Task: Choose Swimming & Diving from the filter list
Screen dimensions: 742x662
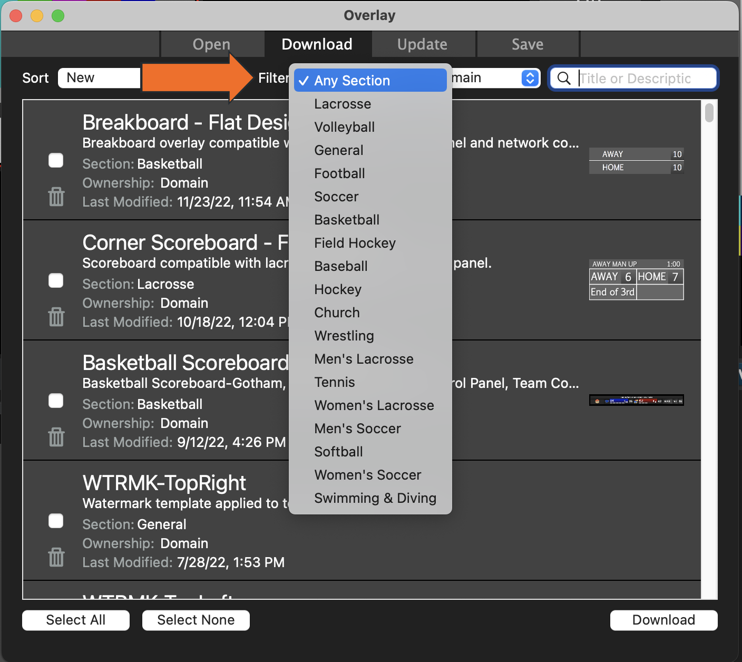Action: click(x=375, y=498)
